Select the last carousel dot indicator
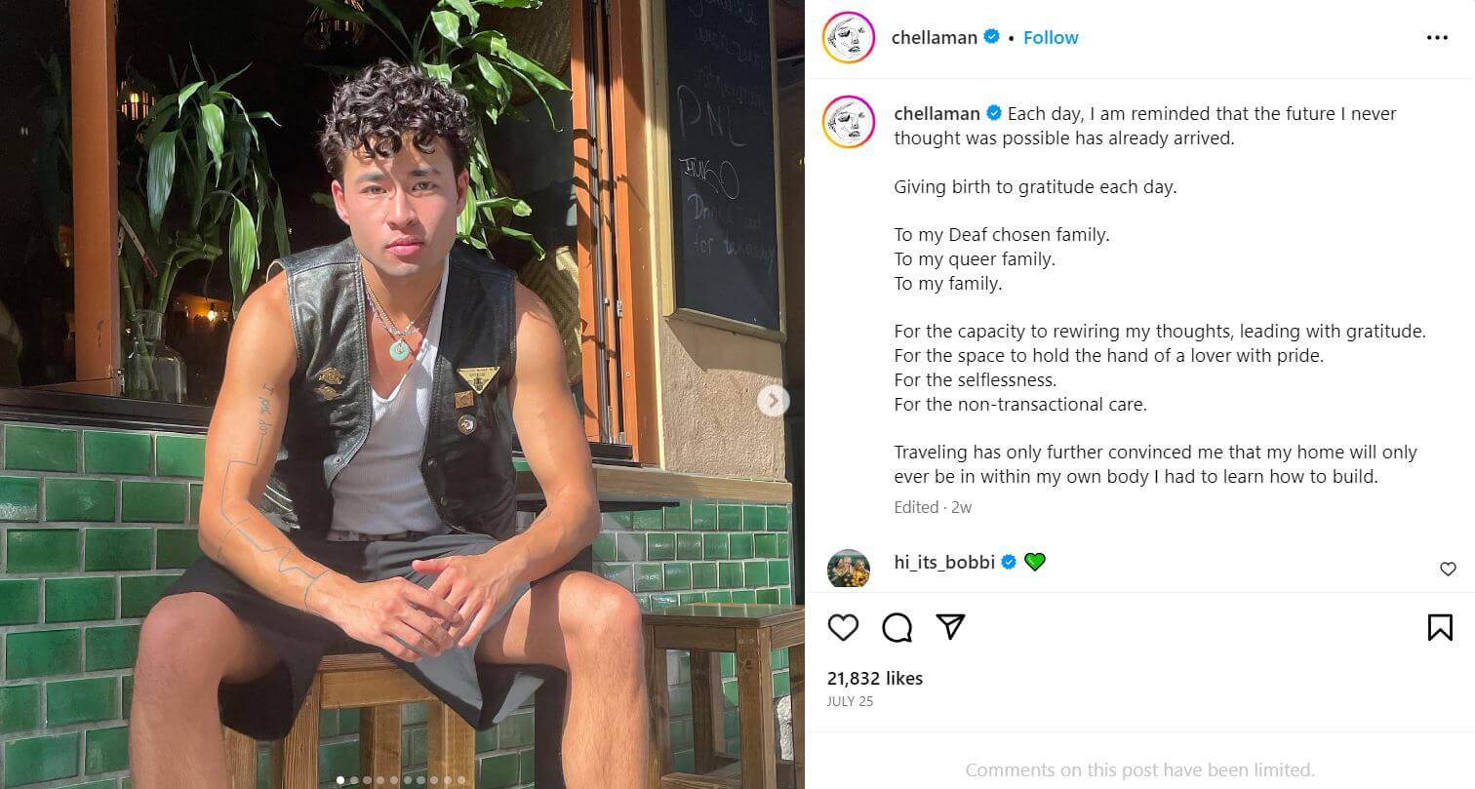Viewport: 1475px width, 789px height. click(461, 780)
